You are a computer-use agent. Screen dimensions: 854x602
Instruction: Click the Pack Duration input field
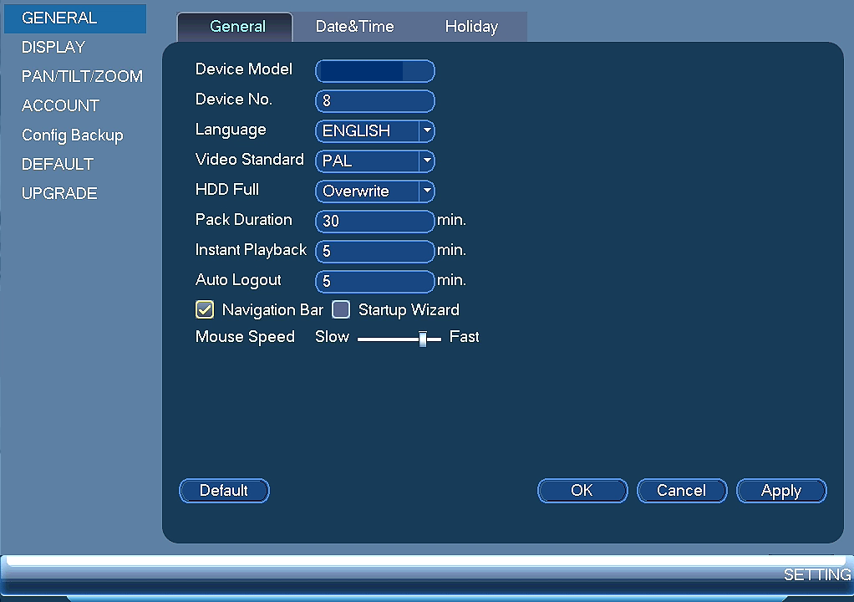tap(374, 222)
